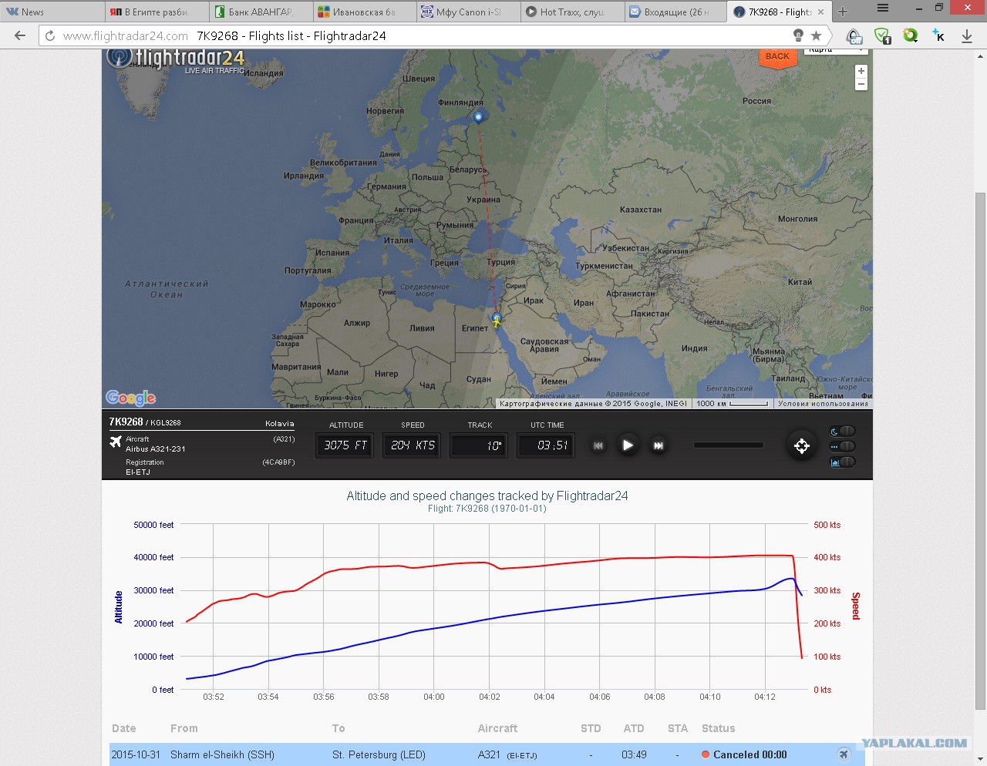Click the ALTITUDE readout 3075 FT
The image size is (987, 766).
345,445
